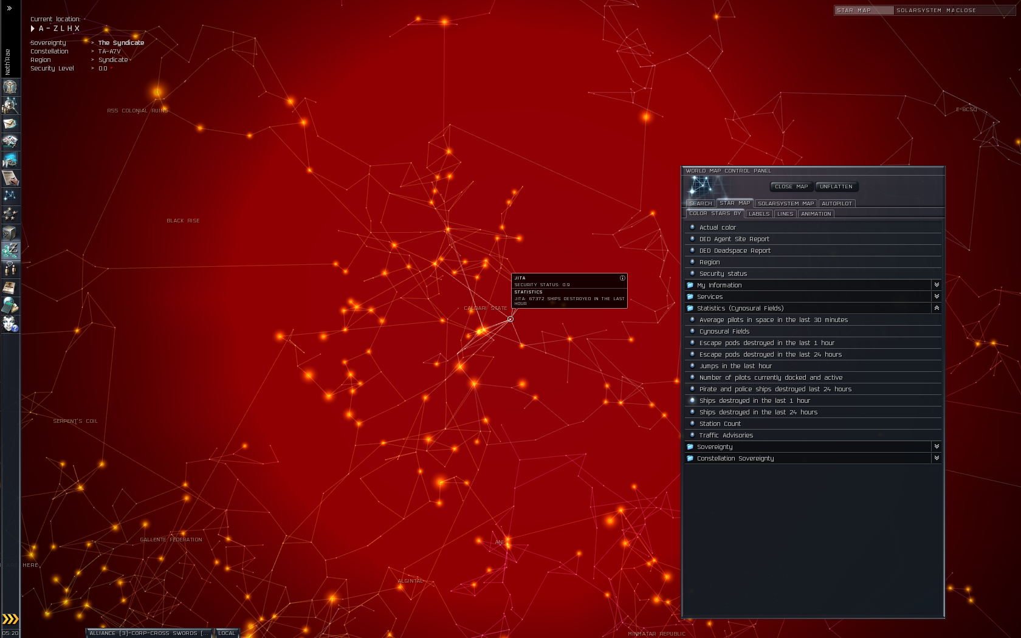This screenshot has height=638, width=1021.
Task: Select DED Agent Site Report option
Action: 813,239
